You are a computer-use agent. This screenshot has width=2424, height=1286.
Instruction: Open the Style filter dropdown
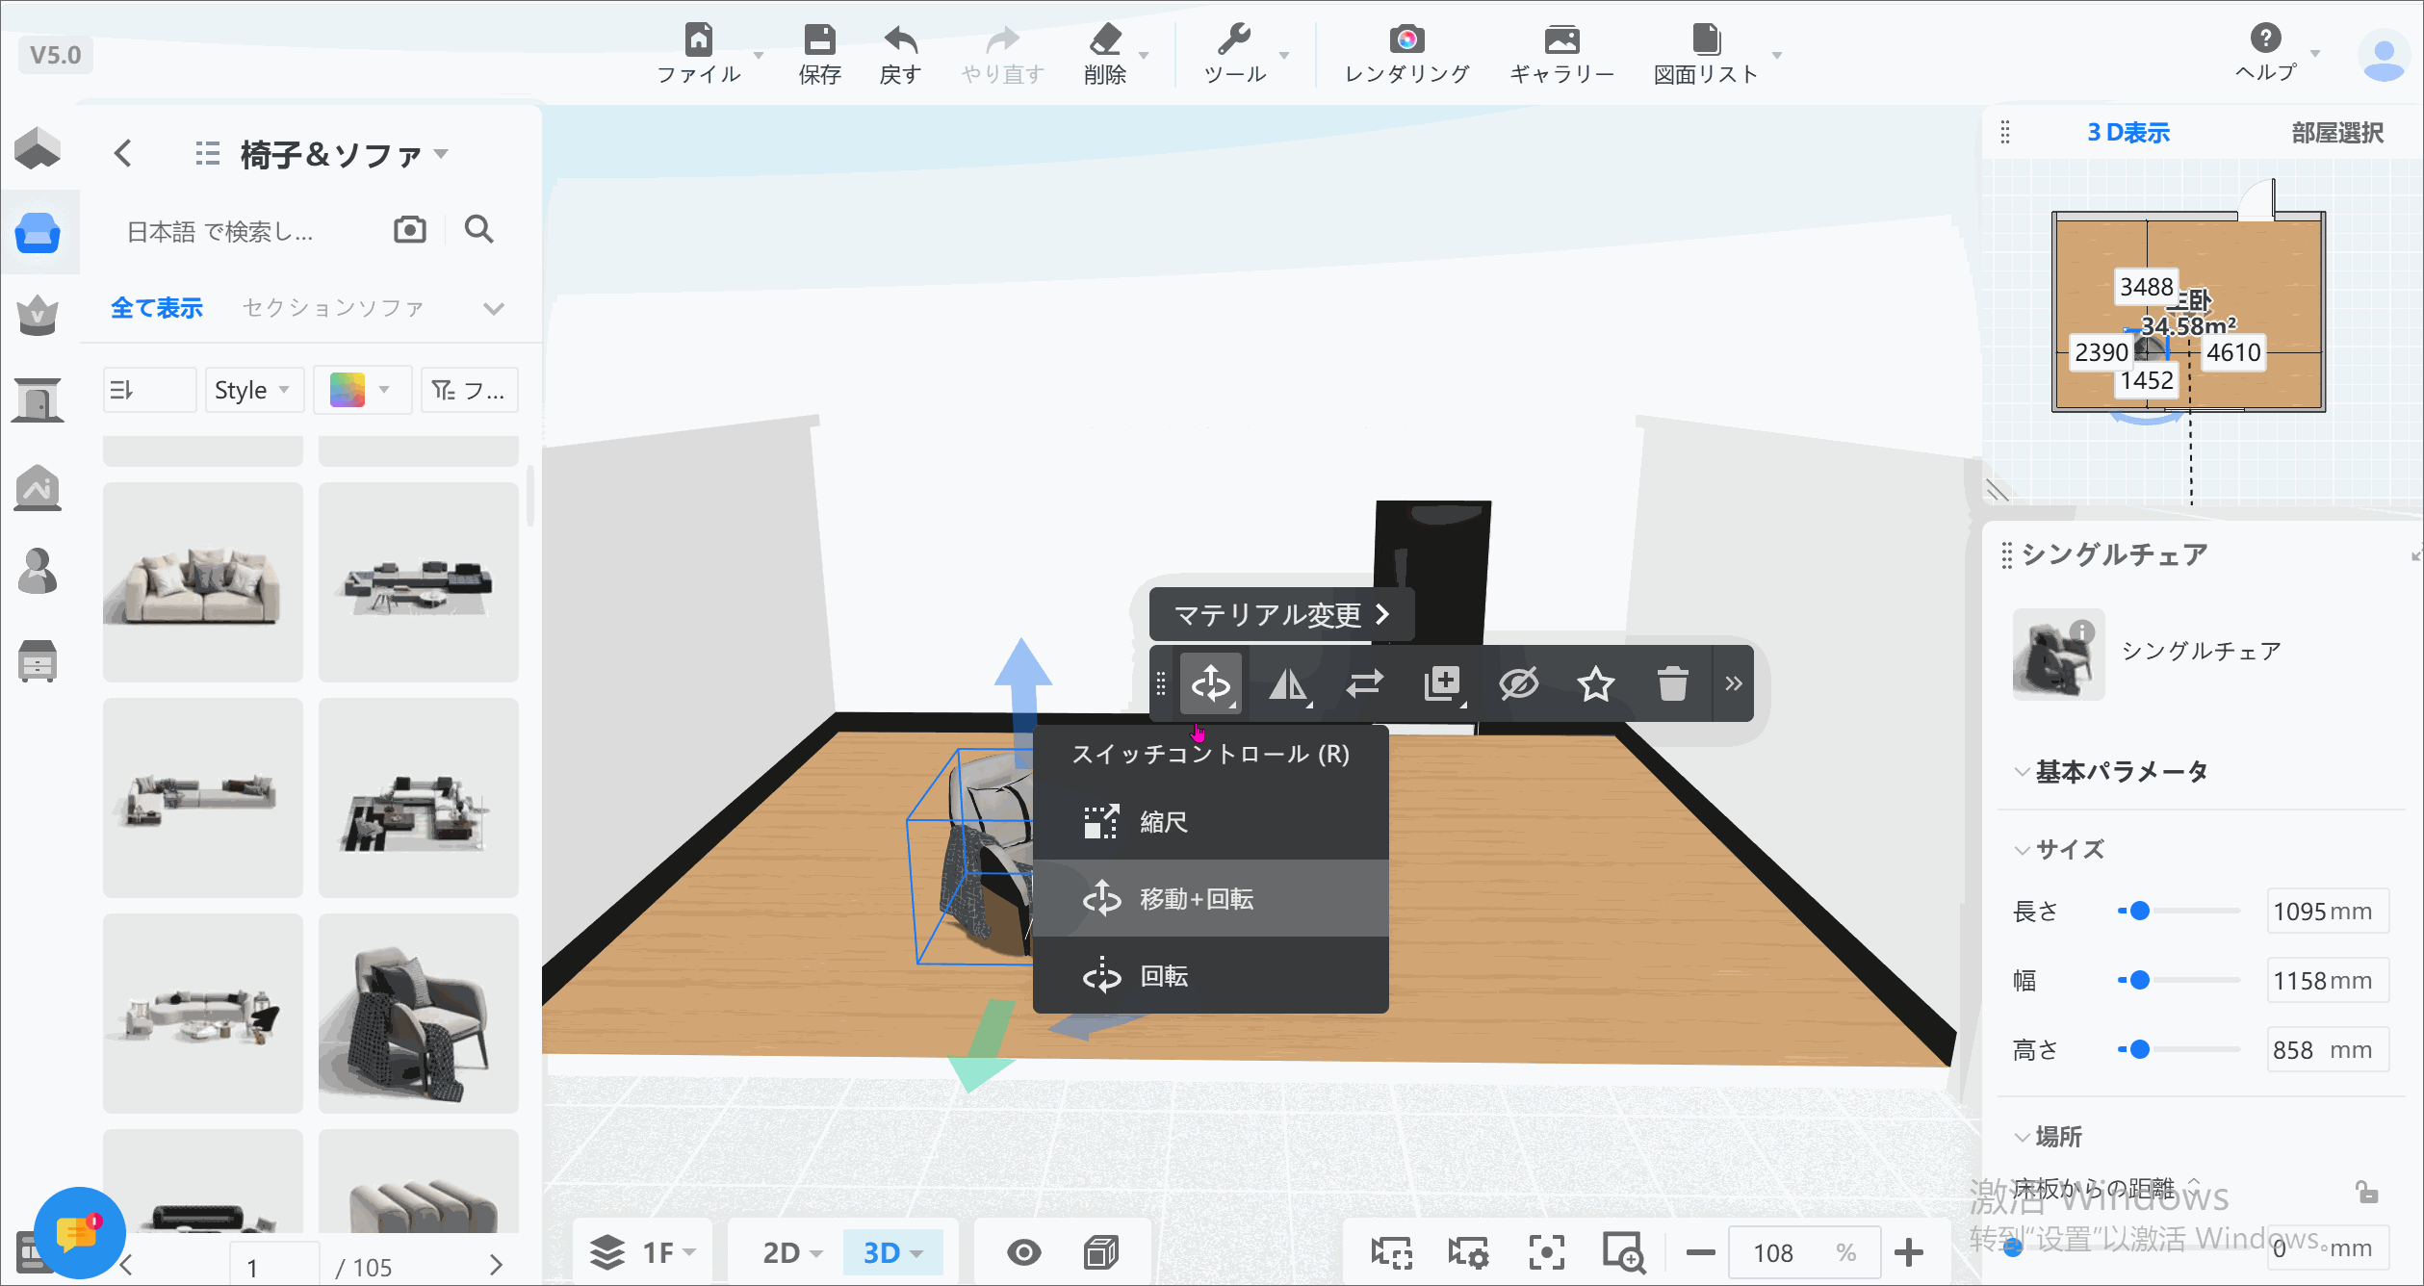[x=254, y=390]
